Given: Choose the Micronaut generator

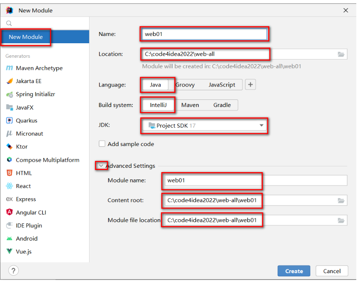Looking at the screenshot, I should tap(24, 134).
